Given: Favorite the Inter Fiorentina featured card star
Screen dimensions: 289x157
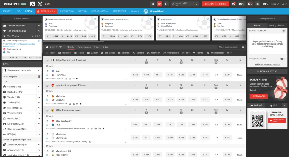Looking at the screenshot, I should [x=95, y=19].
